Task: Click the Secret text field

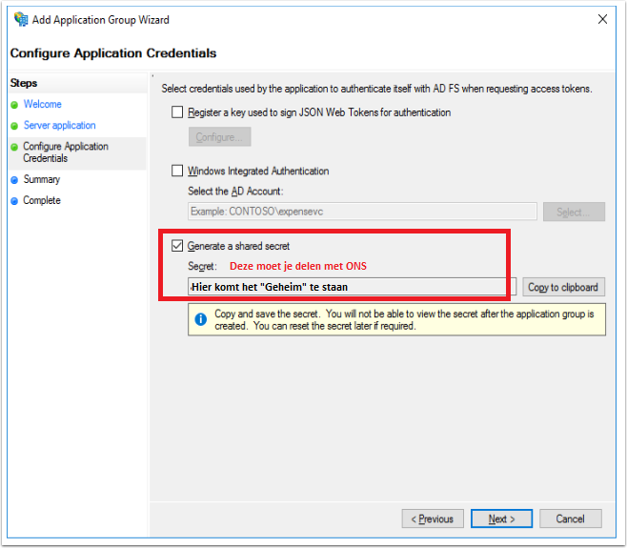Action: [x=353, y=287]
